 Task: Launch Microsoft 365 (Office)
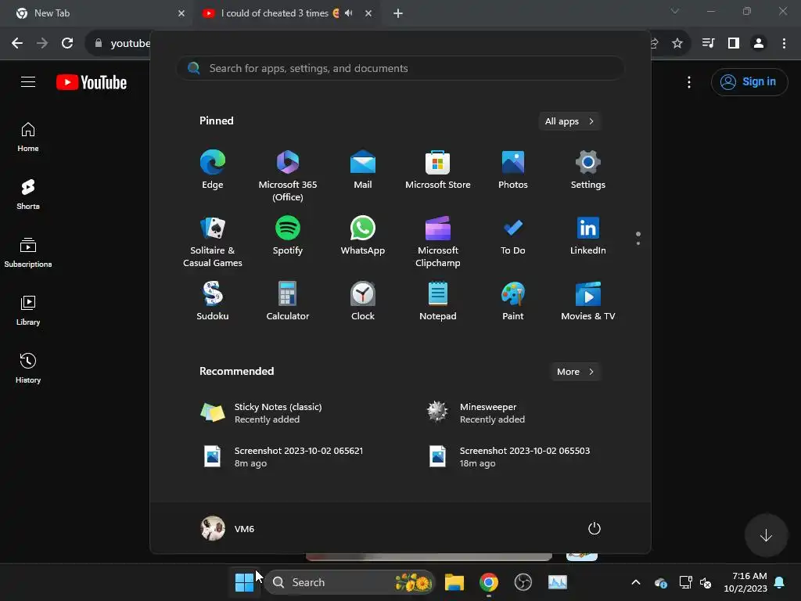(288, 175)
